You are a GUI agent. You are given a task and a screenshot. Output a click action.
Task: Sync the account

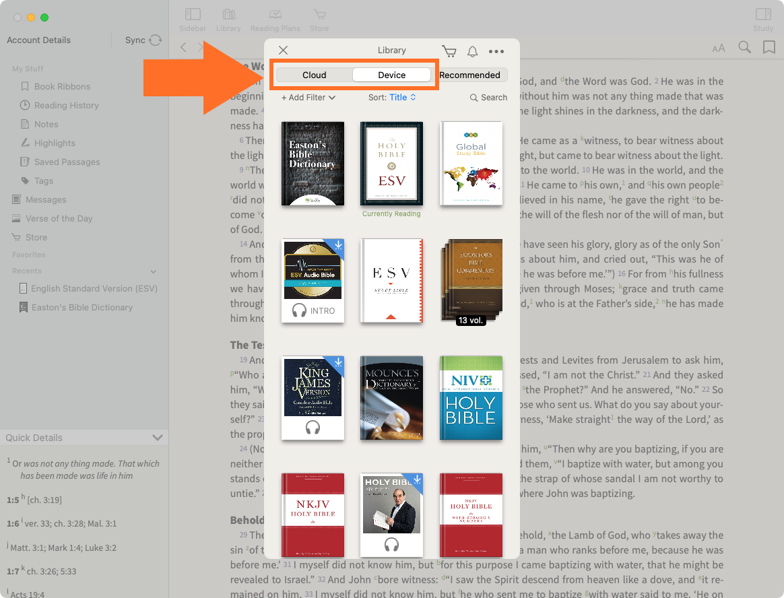point(143,40)
